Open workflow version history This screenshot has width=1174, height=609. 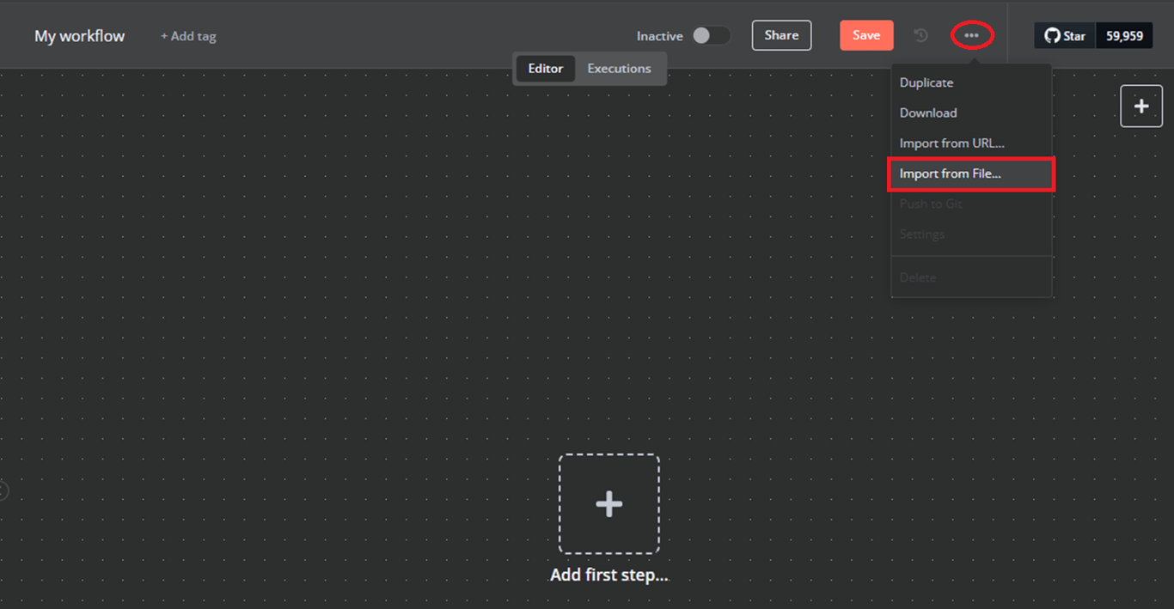click(920, 35)
